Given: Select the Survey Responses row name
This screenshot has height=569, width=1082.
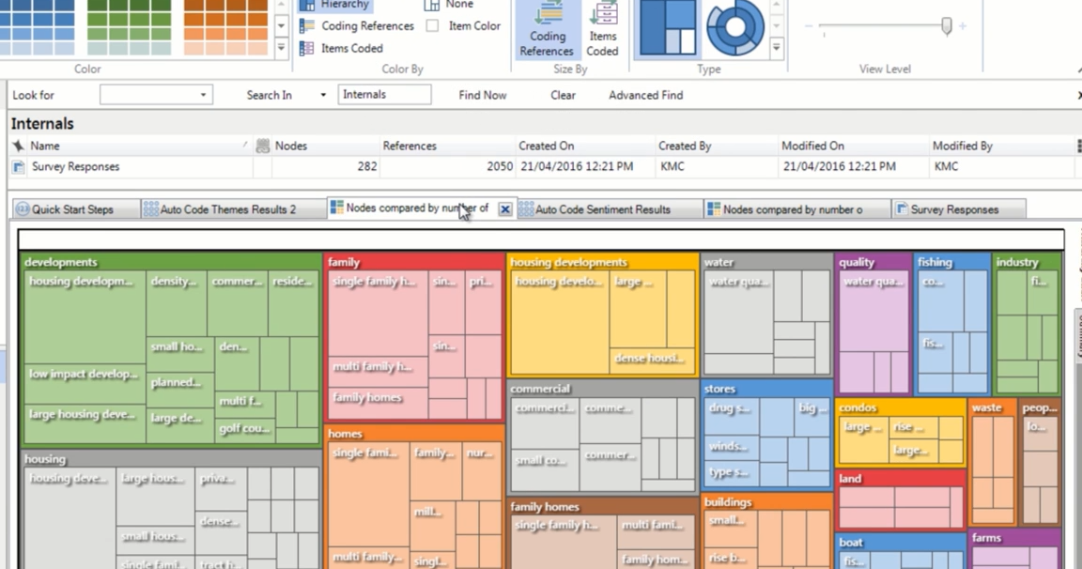Looking at the screenshot, I should click(x=75, y=167).
